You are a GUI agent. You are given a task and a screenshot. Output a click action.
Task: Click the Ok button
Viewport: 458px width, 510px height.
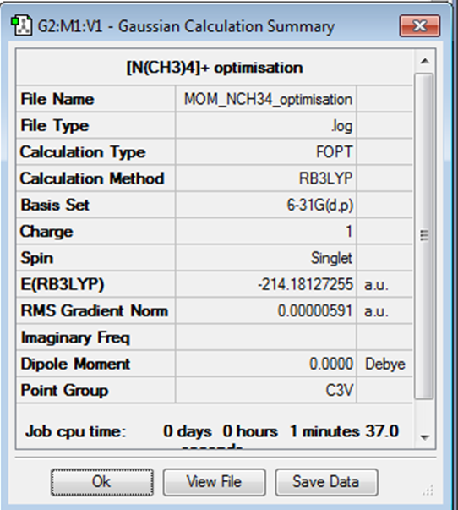[x=101, y=482]
